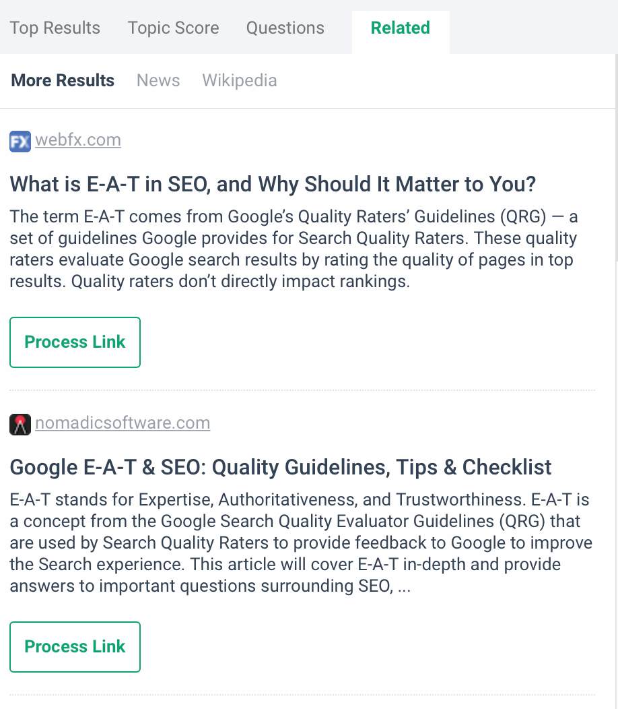Click the nomadicsoftware.com result snippet text
Screen dimensions: 618x709
pyautogui.click(x=300, y=543)
